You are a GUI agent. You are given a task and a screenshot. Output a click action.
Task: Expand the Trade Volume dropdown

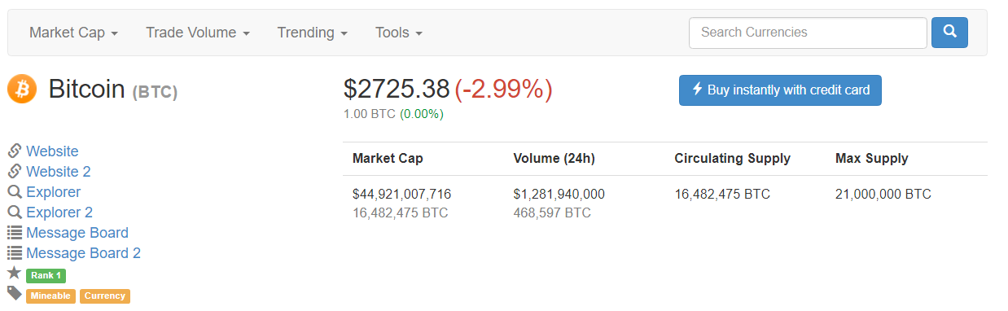point(198,33)
